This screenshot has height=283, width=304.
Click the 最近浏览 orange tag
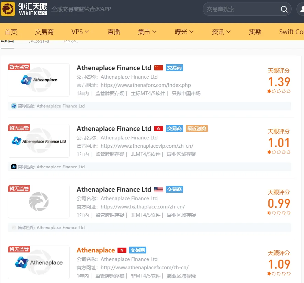coord(197,128)
